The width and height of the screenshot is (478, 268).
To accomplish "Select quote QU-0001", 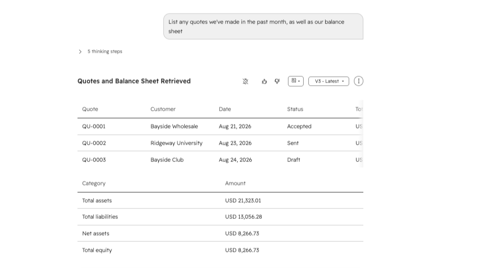I will (94, 126).
